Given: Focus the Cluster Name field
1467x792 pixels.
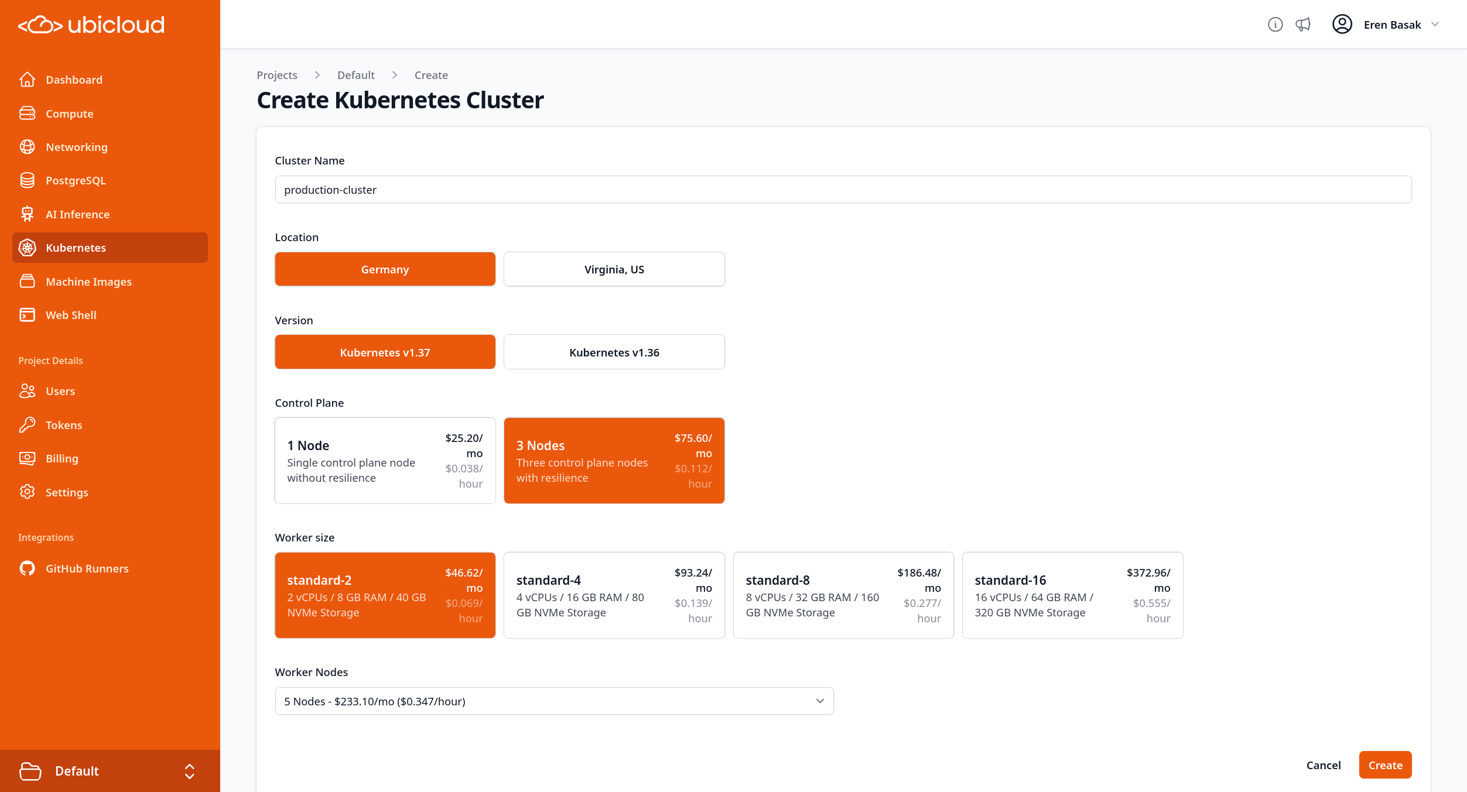Looking at the screenshot, I should tap(843, 190).
